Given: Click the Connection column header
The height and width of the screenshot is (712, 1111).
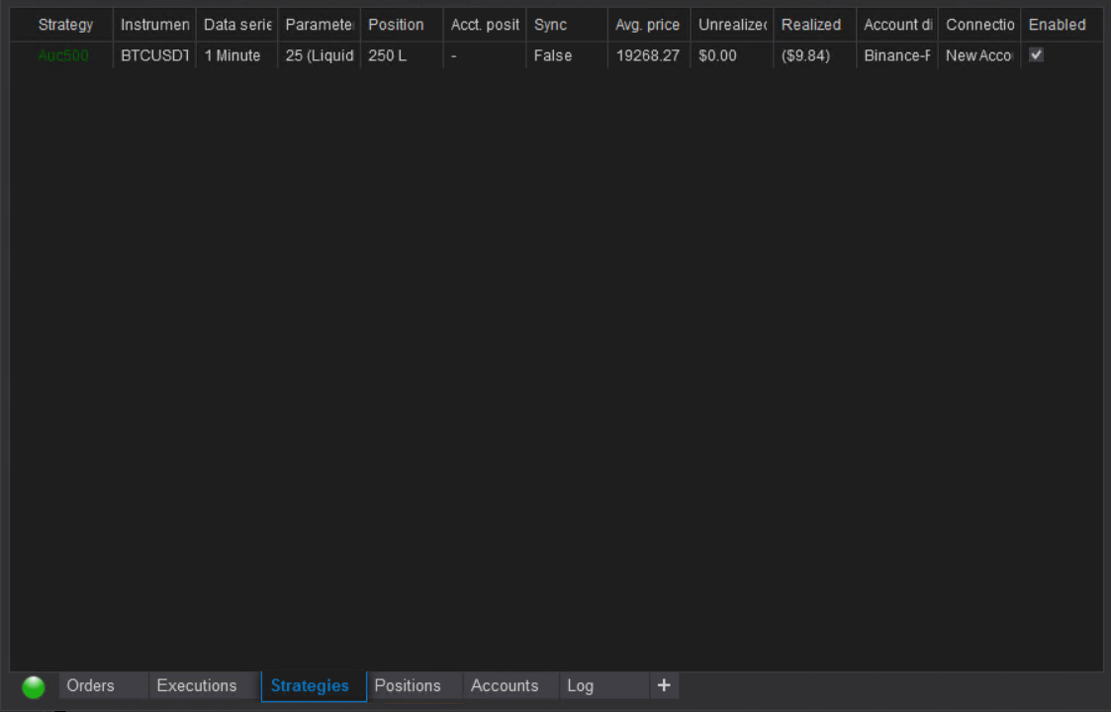Looking at the screenshot, I should pyautogui.click(x=979, y=25).
